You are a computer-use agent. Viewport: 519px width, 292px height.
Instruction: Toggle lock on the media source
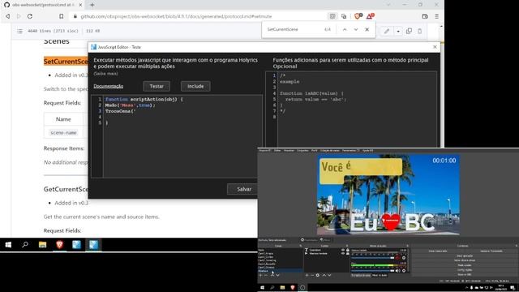(348, 253)
